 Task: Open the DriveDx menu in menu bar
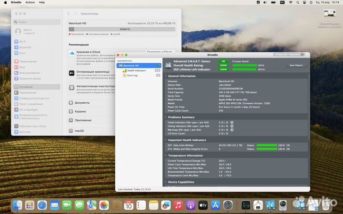(16, 2)
